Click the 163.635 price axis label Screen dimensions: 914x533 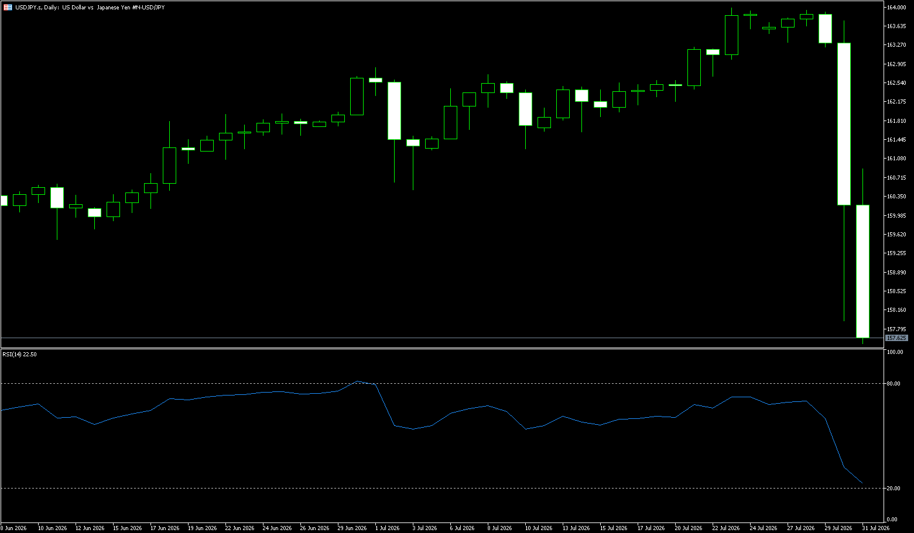coord(897,26)
